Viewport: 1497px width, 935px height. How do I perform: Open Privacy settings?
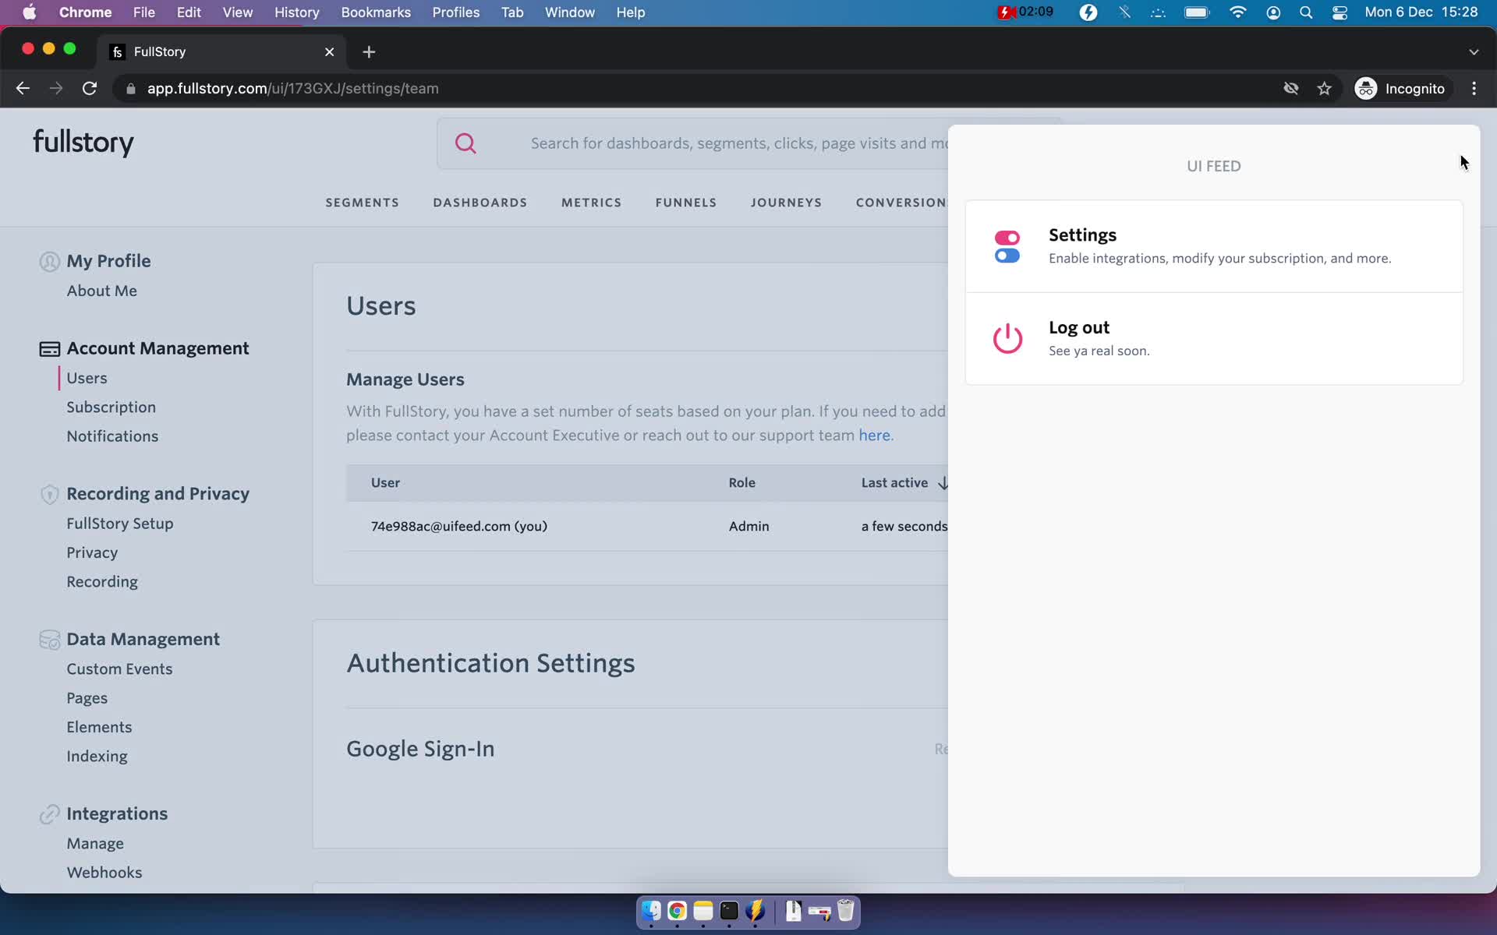92,552
